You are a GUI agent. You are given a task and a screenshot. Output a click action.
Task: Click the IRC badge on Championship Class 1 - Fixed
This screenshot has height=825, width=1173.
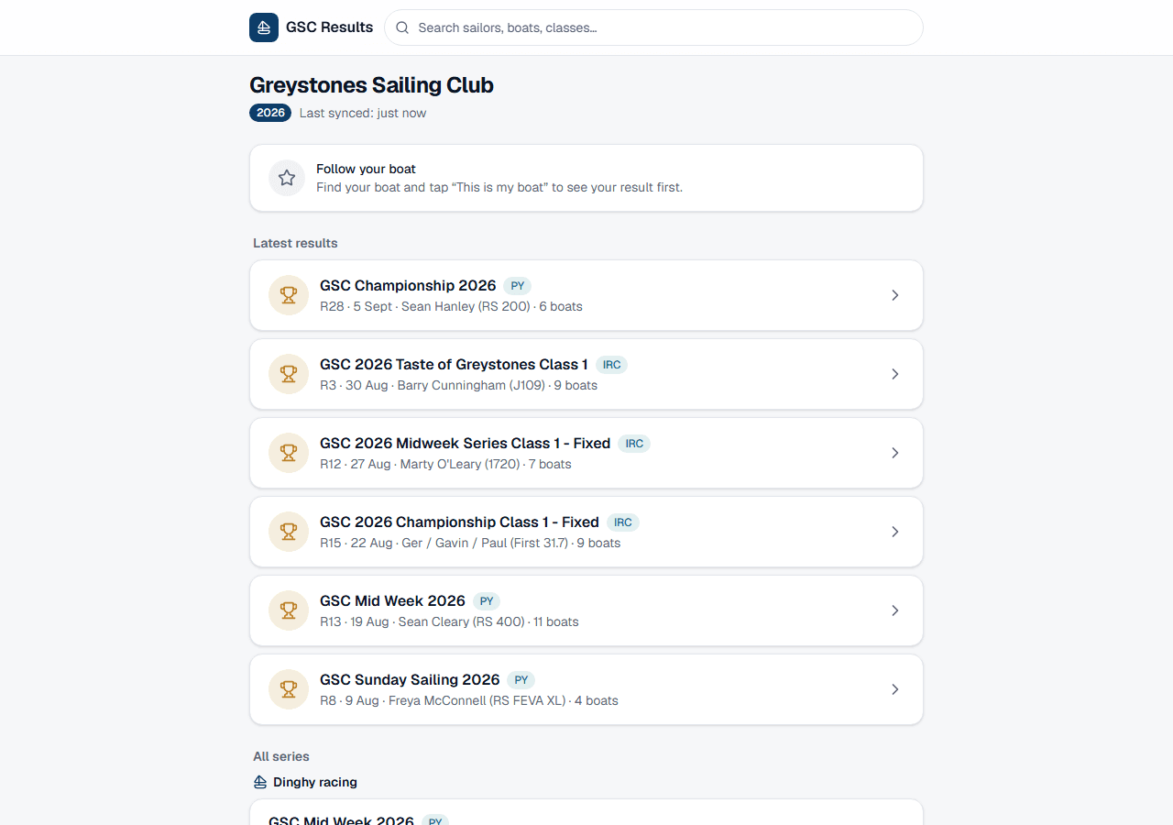click(623, 522)
